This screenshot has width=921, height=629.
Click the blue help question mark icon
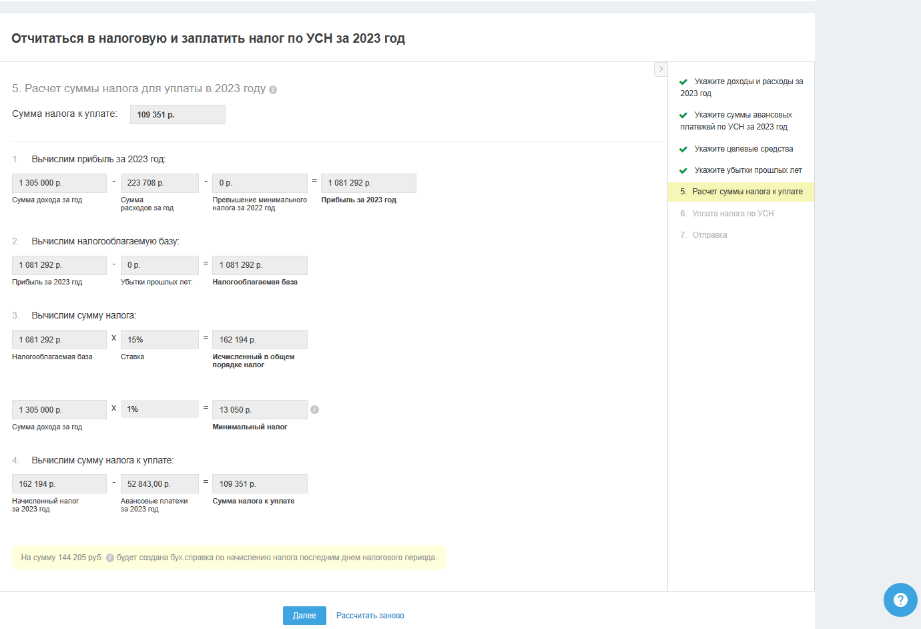900,600
